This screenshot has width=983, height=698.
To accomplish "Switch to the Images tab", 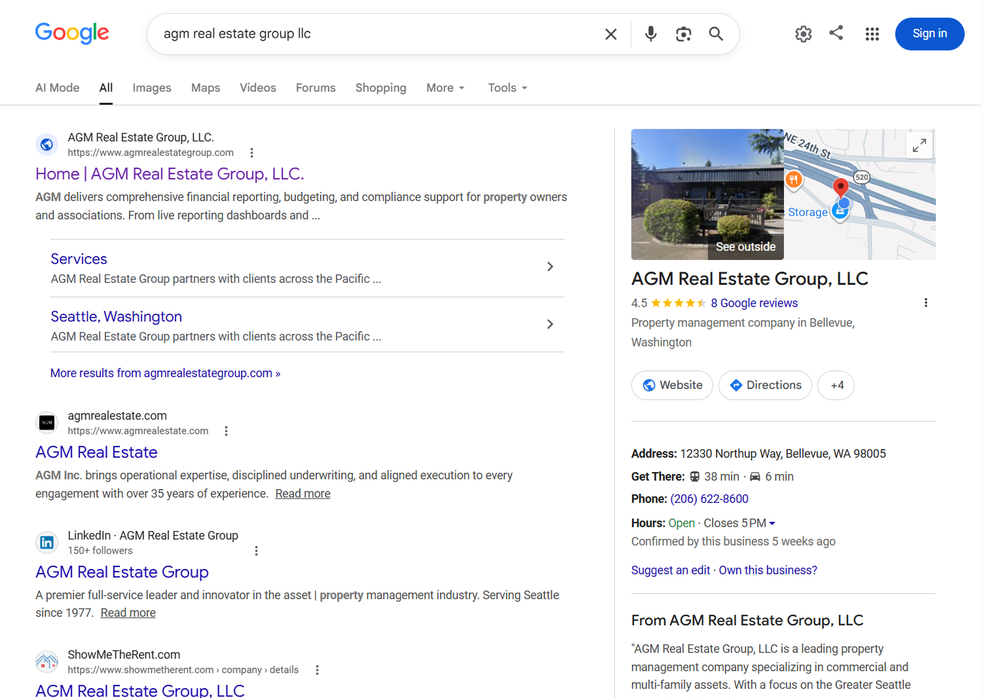I will tap(152, 88).
